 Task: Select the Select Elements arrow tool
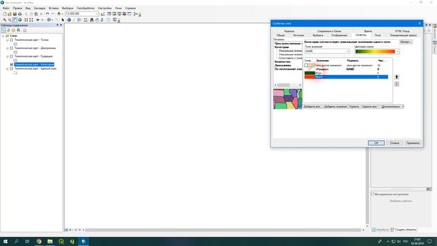click(63, 20)
